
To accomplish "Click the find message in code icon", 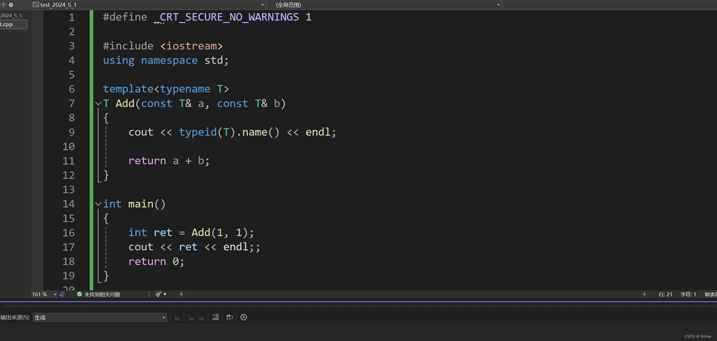I will coord(177,317).
